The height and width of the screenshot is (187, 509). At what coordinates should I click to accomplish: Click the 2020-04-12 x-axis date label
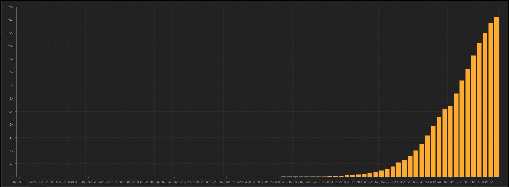pyautogui.click(x=485, y=182)
